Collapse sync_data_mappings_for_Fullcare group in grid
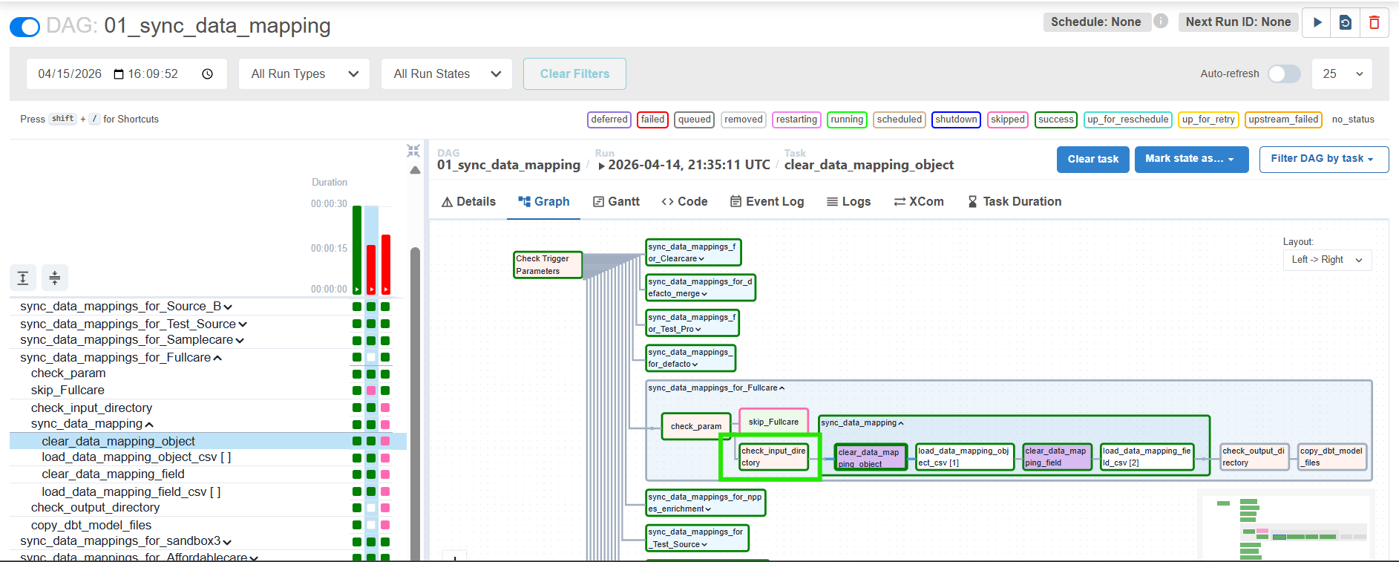Viewport: 1399px width, 562px height. point(121,358)
